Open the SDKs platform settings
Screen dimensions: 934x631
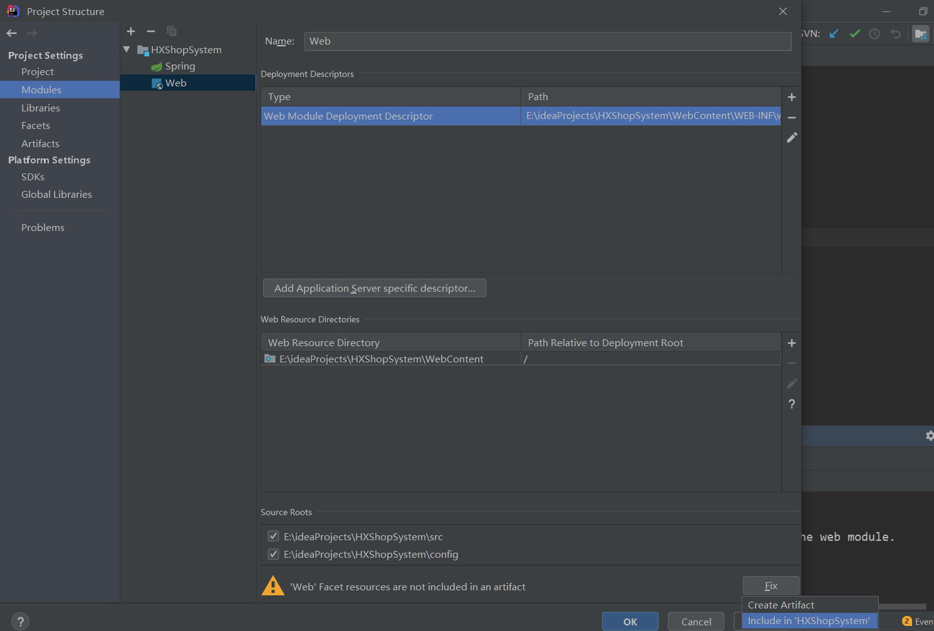pyautogui.click(x=33, y=177)
